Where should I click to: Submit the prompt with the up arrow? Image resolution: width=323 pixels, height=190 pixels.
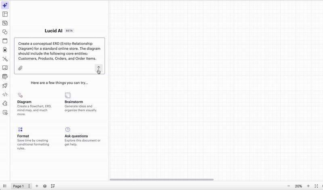tap(99, 68)
